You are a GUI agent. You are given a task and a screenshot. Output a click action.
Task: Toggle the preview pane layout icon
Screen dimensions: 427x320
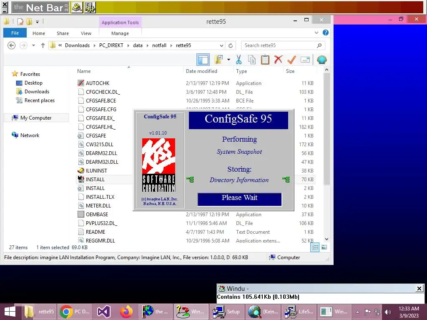[x=203, y=60]
